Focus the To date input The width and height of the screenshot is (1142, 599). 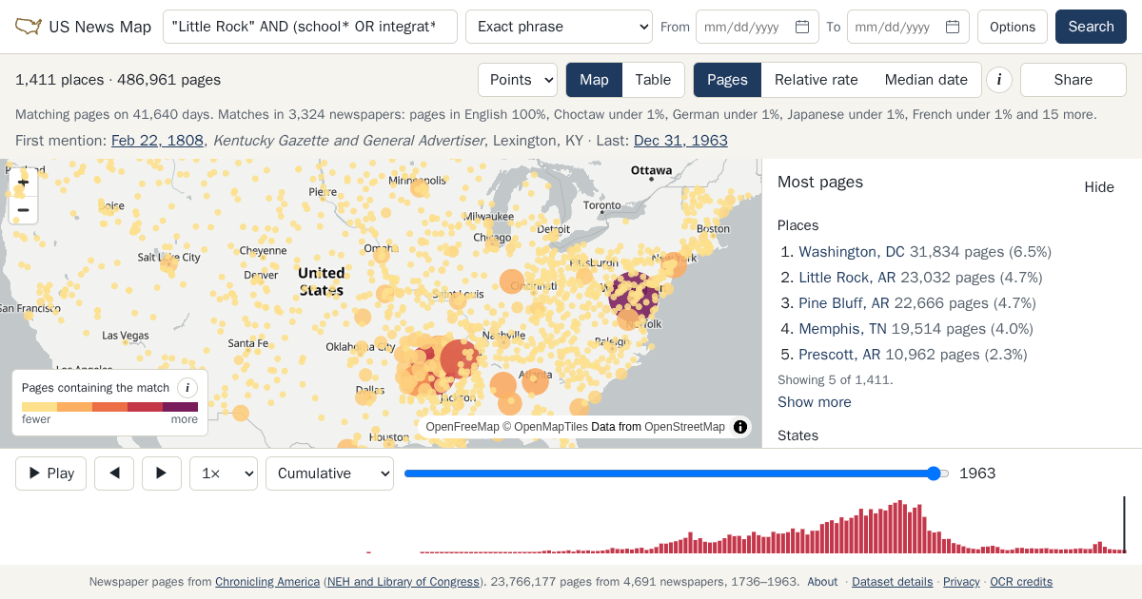click(908, 27)
